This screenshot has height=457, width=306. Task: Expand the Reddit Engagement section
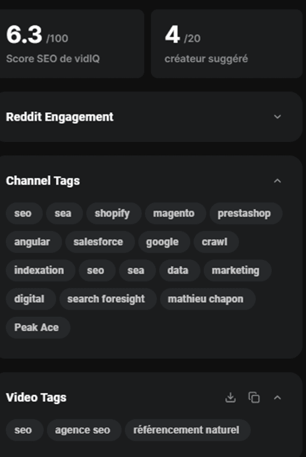[278, 117]
